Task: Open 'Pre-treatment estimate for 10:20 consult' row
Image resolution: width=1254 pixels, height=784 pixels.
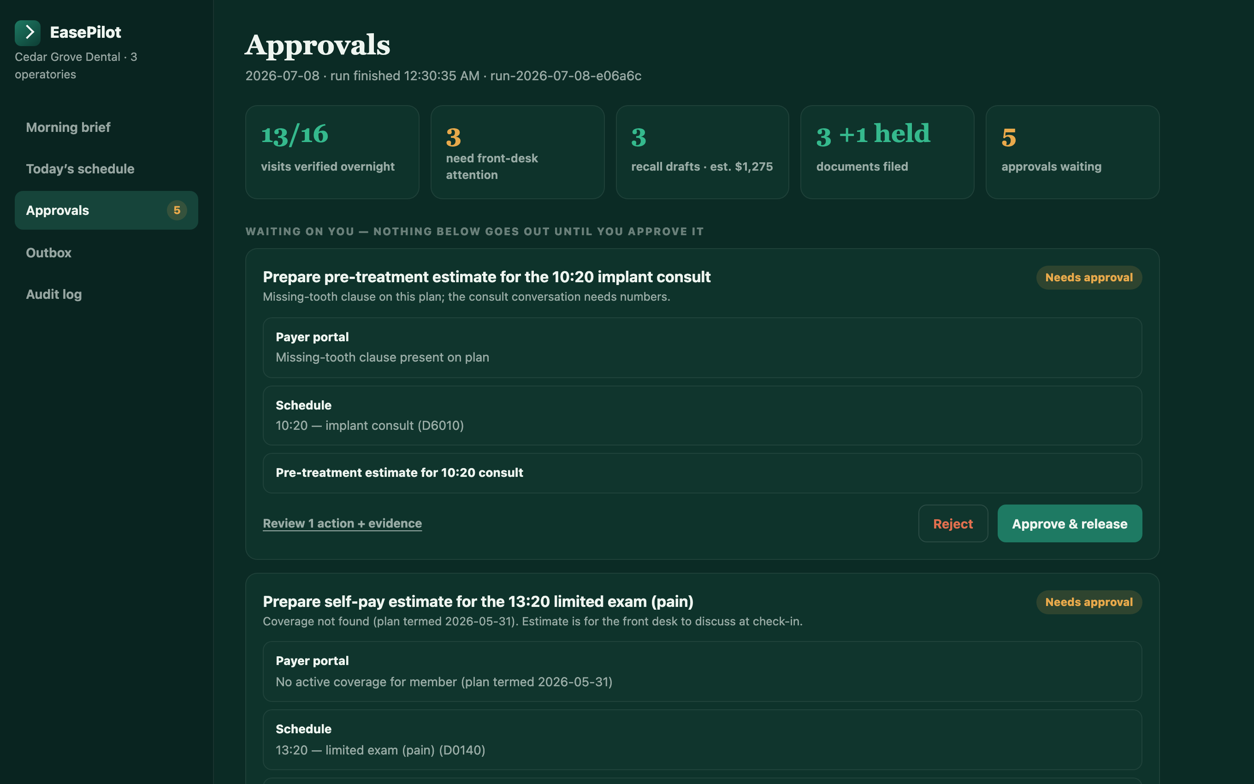Action: point(702,473)
